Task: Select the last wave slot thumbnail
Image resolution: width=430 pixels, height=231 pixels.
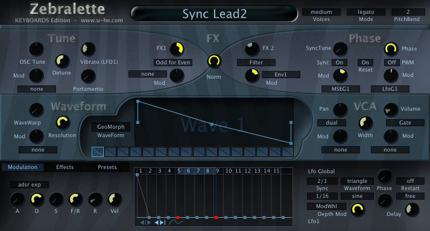Action: pyautogui.click(x=288, y=152)
